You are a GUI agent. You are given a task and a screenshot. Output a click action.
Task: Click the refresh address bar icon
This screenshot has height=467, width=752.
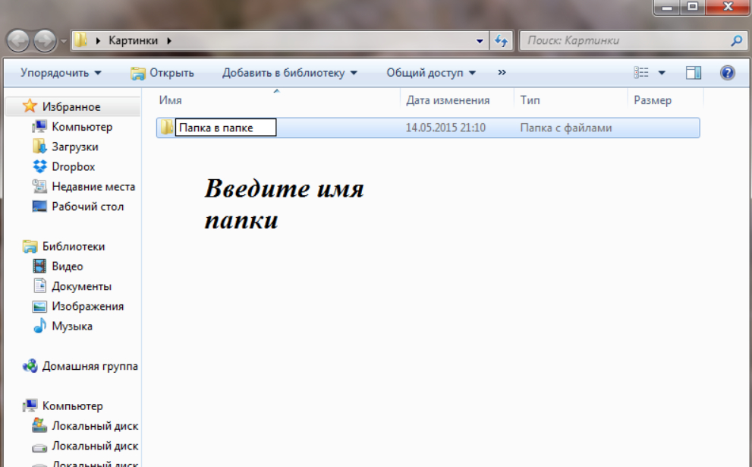(501, 41)
